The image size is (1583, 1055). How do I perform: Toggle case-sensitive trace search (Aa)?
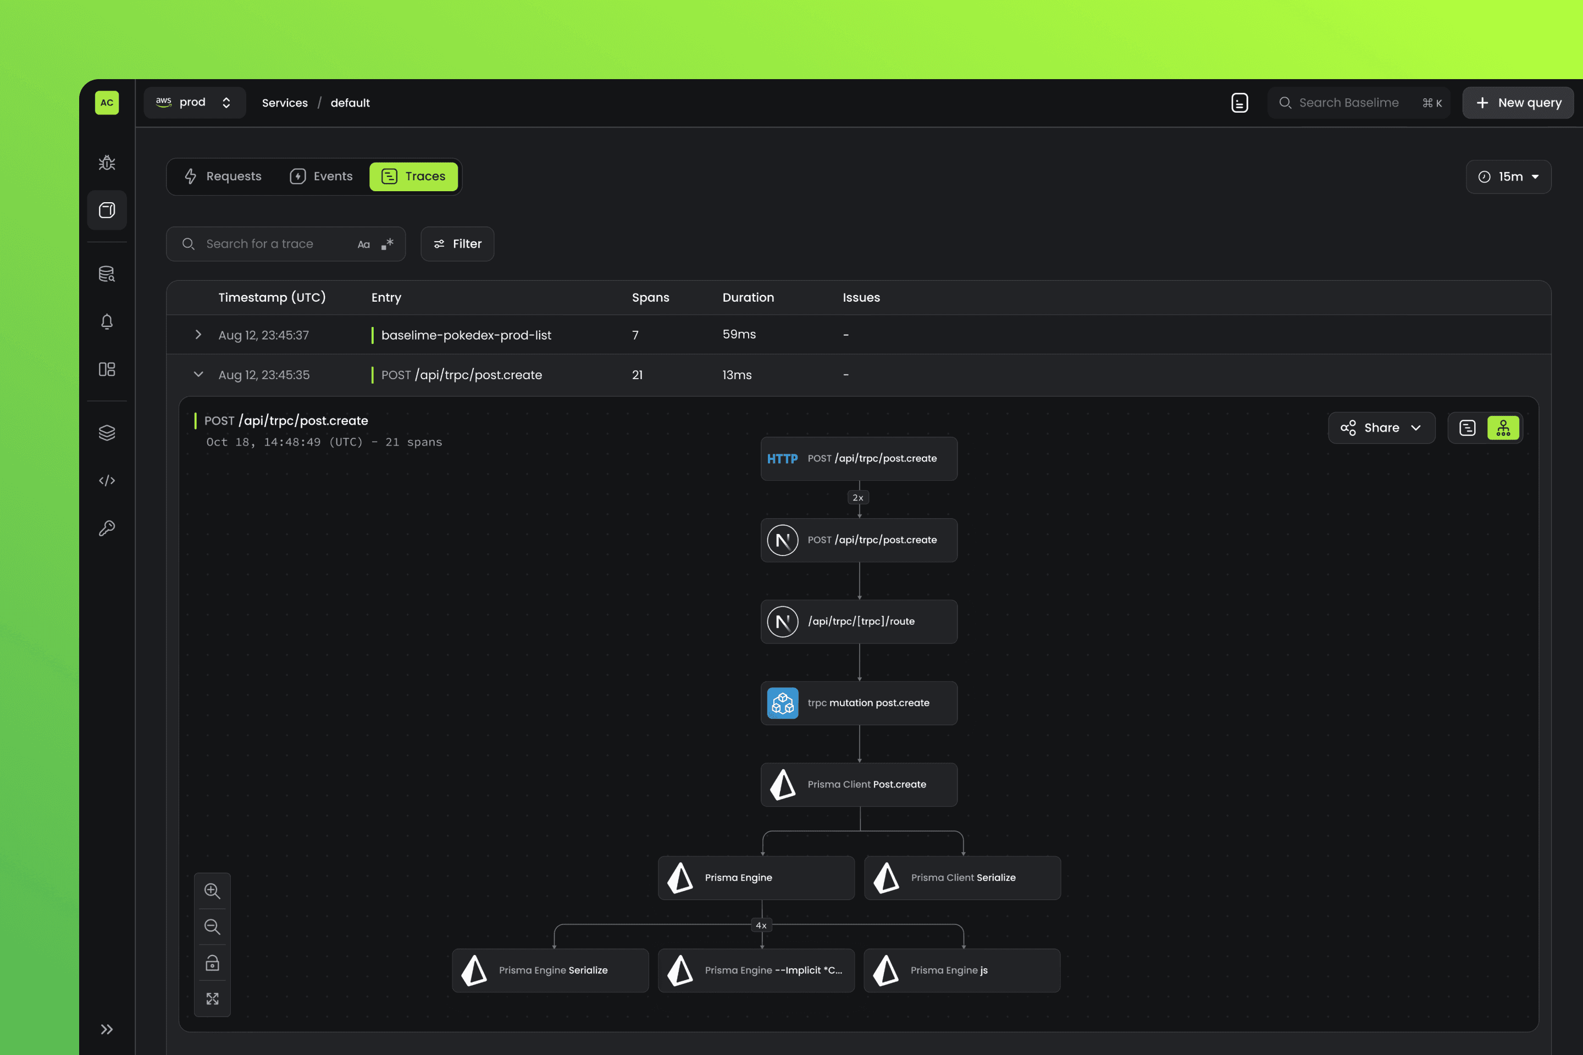click(x=363, y=244)
